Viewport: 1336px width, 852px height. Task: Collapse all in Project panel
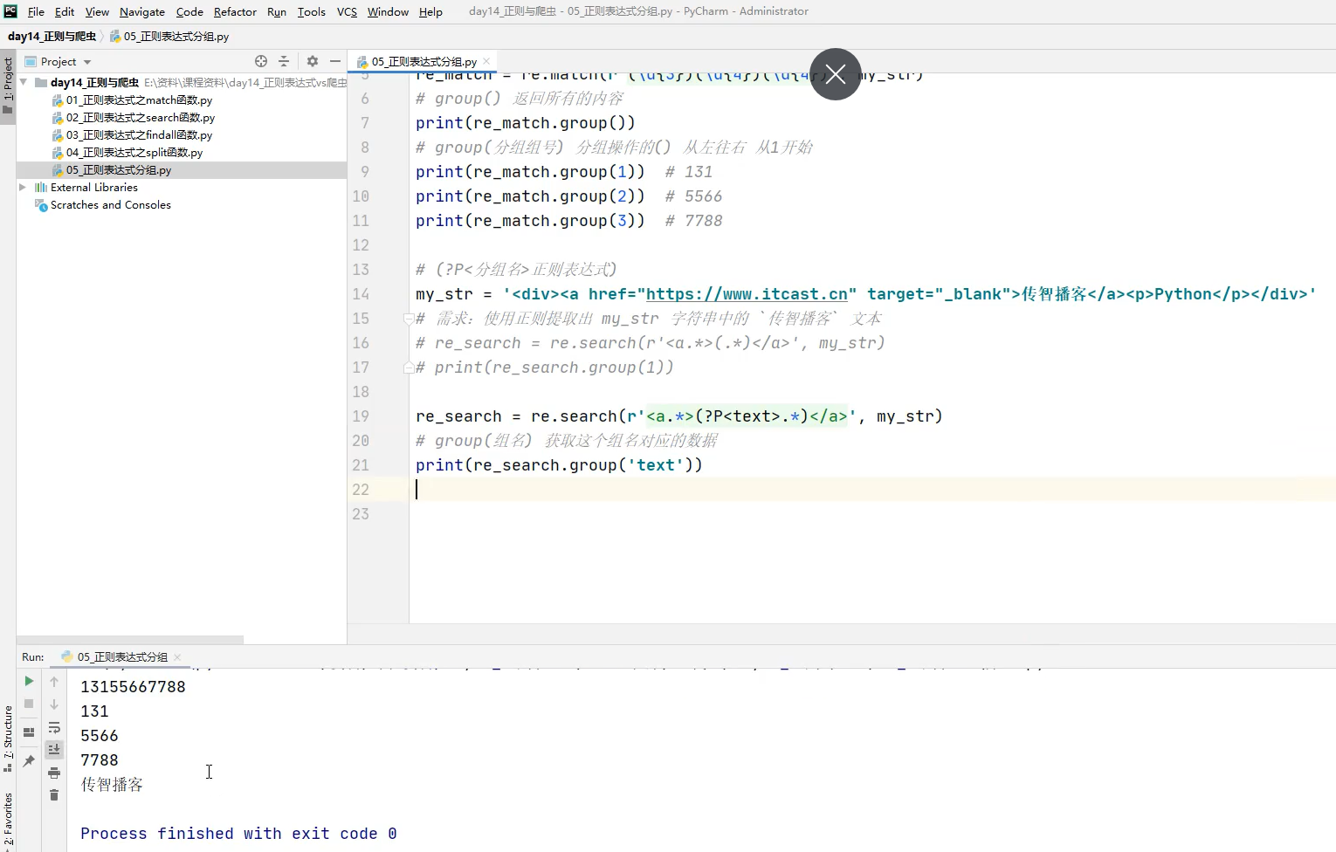[284, 61]
